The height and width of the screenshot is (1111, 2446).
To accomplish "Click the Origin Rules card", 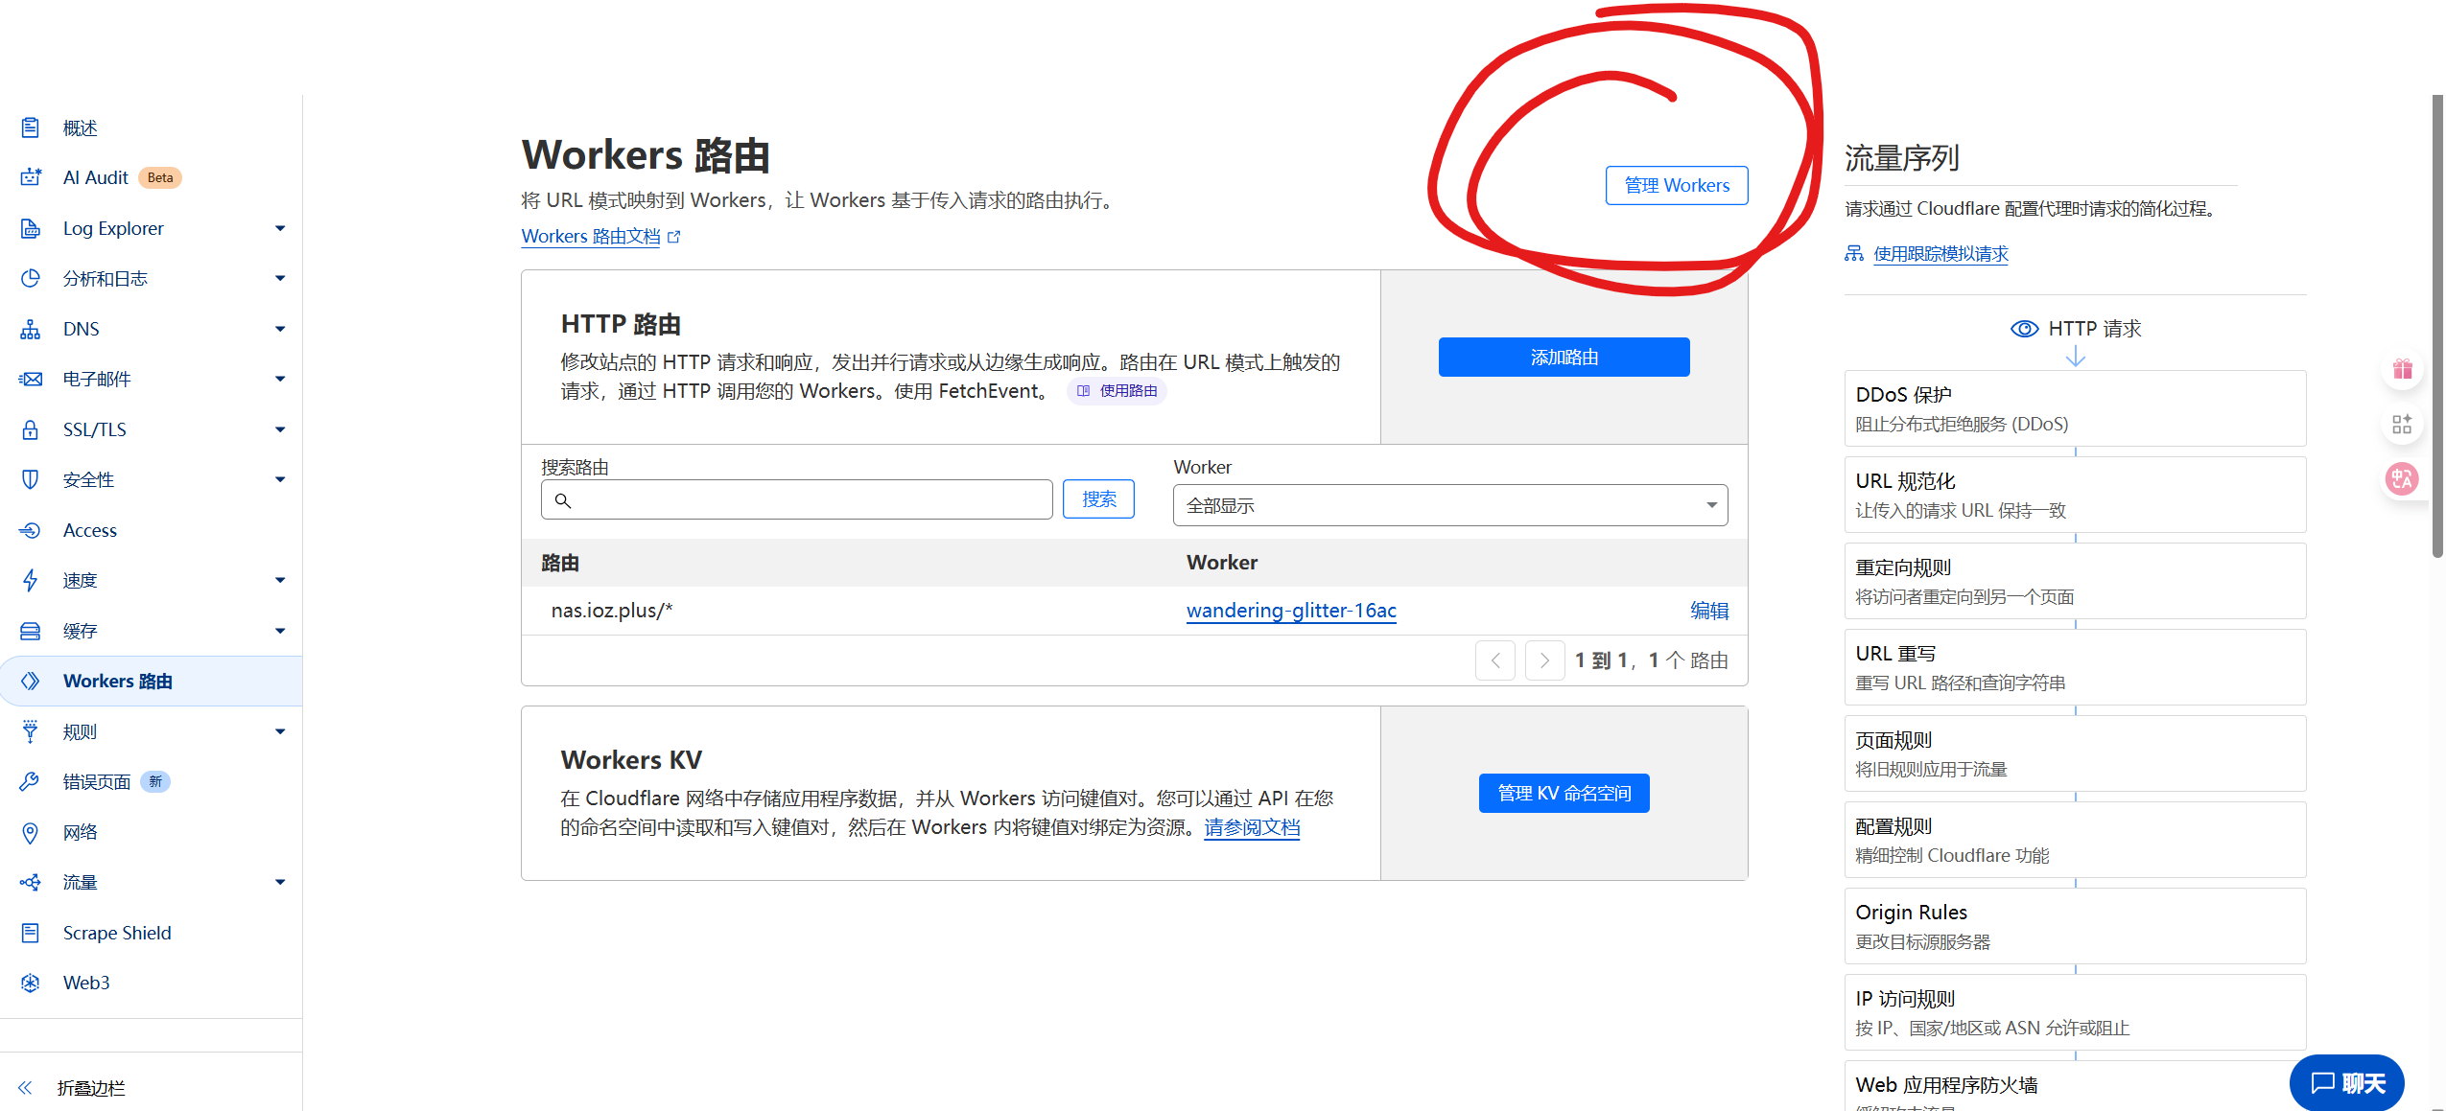I will (2075, 926).
